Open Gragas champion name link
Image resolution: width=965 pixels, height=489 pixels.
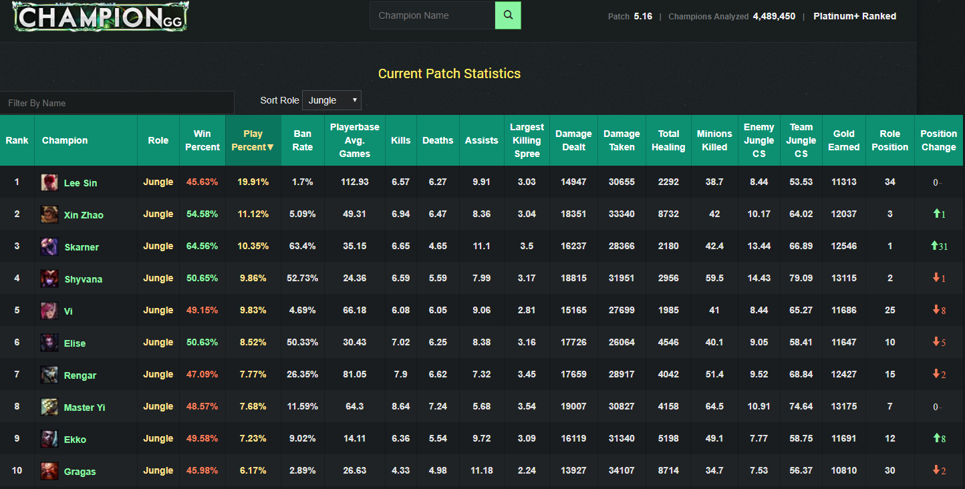[x=80, y=472]
